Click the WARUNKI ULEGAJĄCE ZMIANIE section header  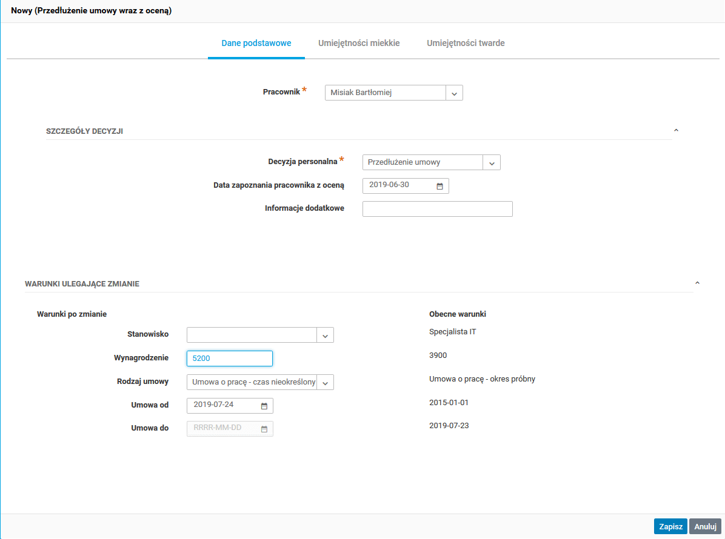pyautogui.click(x=82, y=284)
